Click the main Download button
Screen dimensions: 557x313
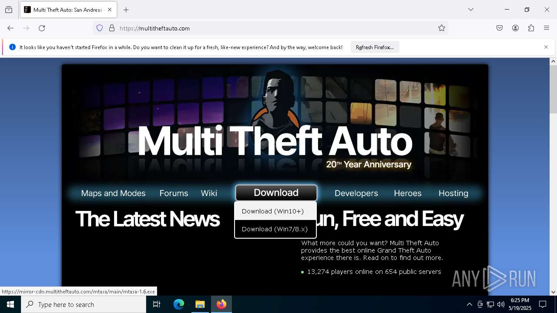[x=276, y=193]
